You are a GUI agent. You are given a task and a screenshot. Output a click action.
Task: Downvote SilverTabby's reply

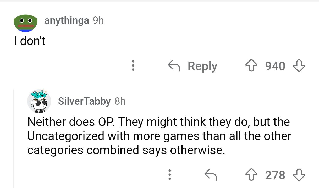[299, 175]
